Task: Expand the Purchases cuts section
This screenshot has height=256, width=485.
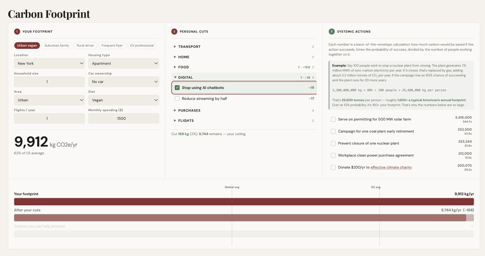Action: coord(244,110)
